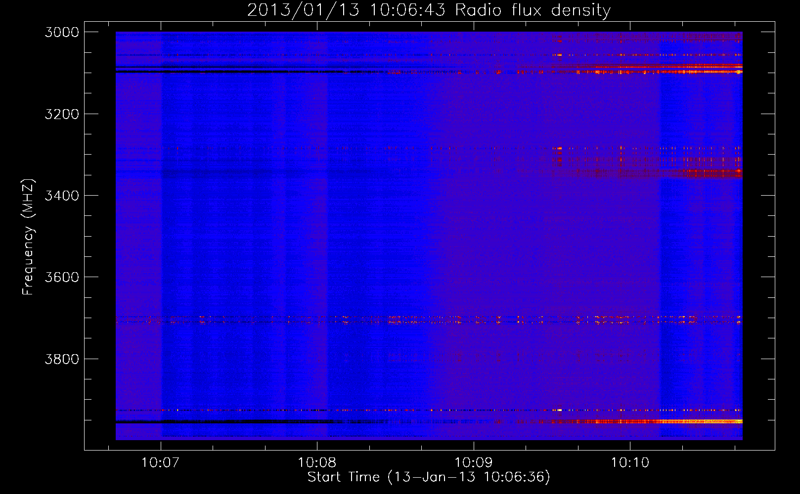Click the 3600 frequency tick label
The height and width of the screenshot is (494, 800).
(62, 277)
